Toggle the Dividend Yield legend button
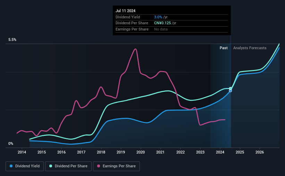Viewport: 285px width, 176px height. (x=25, y=166)
